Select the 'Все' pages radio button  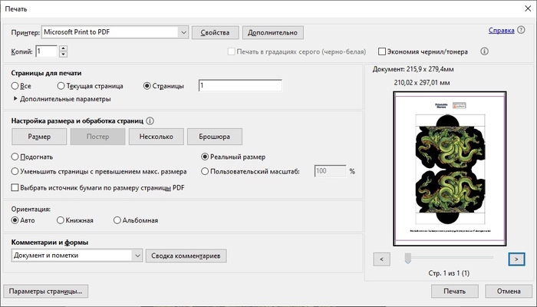pos(16,86)
